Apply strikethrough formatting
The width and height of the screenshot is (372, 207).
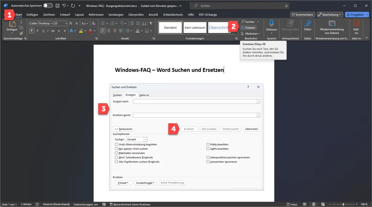coord(53,31)
